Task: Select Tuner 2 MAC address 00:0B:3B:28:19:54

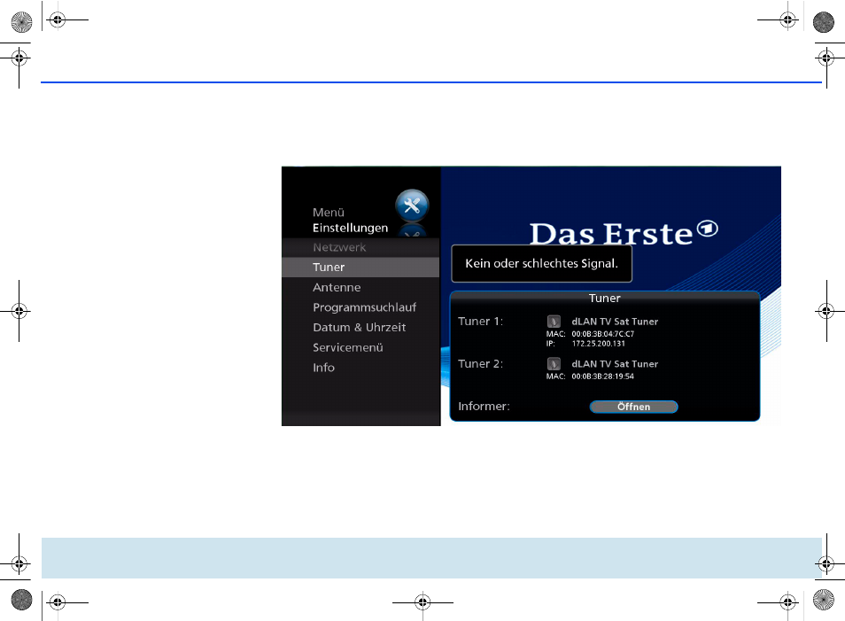Action: 602,376
